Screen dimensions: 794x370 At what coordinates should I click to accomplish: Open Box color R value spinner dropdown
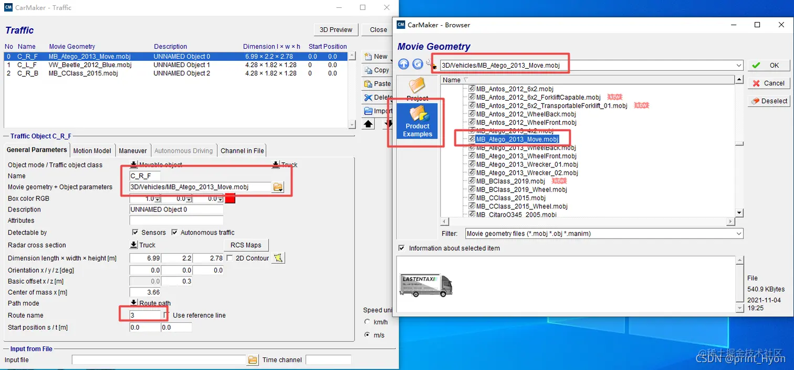click(157, 199)
